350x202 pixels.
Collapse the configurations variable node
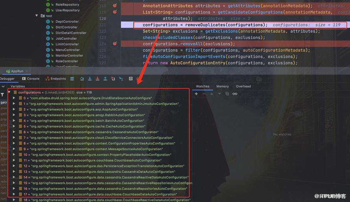(9, 92)
